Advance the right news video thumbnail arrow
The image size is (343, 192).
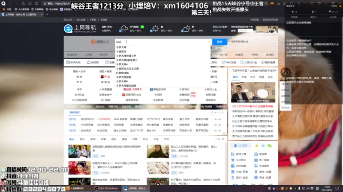tap(274, 92)
